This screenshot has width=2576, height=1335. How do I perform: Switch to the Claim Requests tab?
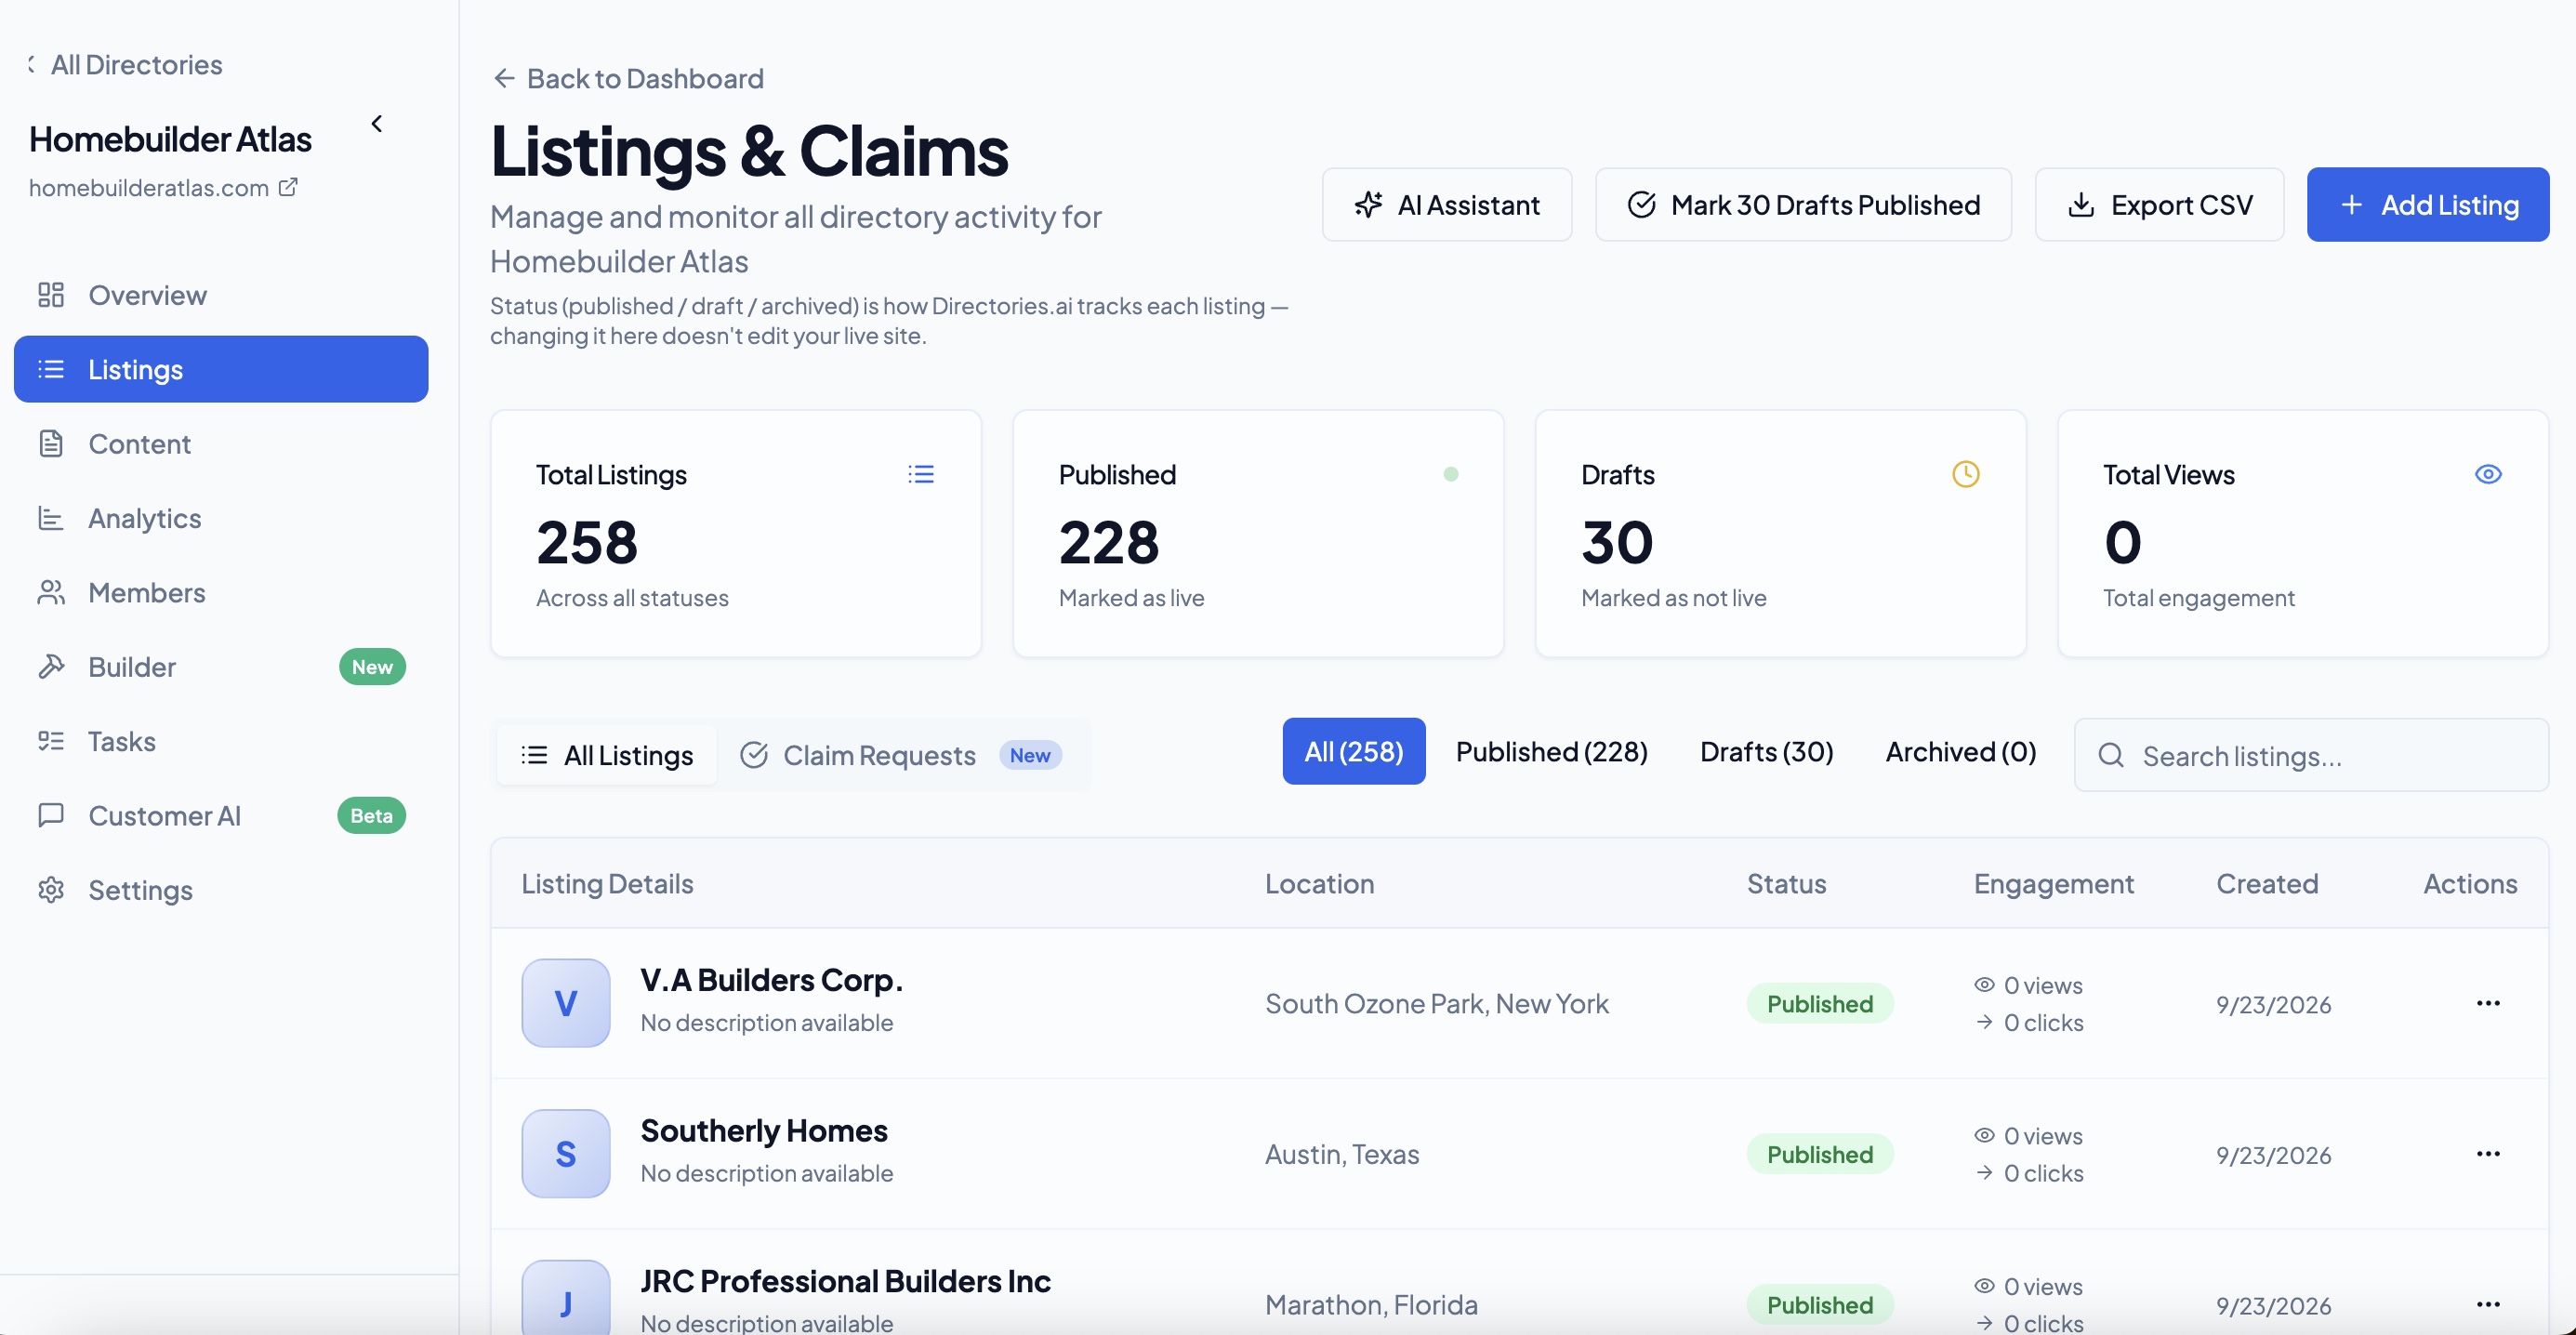coord(901,755)
